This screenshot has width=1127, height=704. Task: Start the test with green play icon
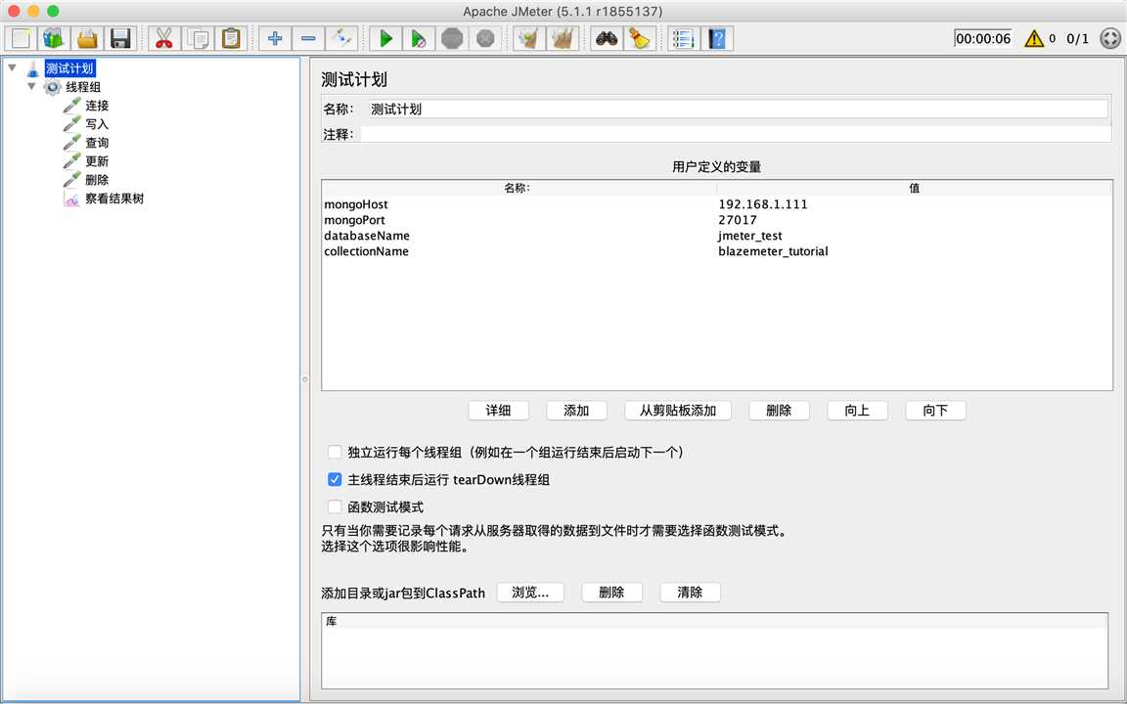(385, 38)
